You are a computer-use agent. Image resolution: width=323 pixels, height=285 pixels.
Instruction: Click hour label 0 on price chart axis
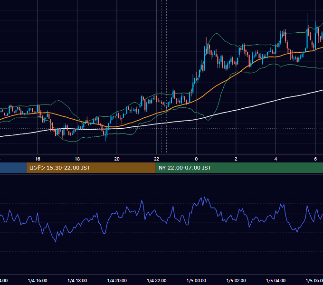click(x=196, y=159)
